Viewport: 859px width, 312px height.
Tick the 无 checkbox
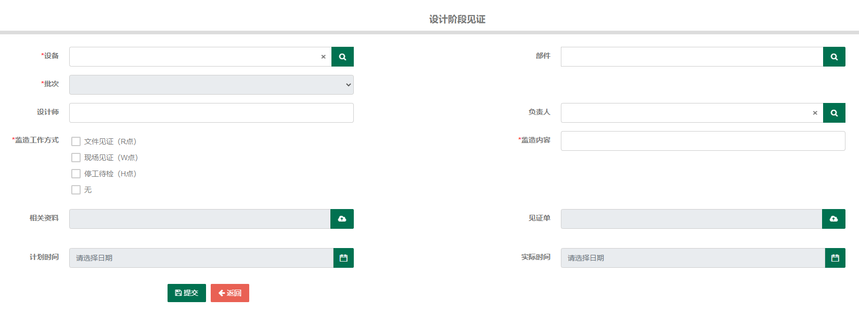pos(76,190)
